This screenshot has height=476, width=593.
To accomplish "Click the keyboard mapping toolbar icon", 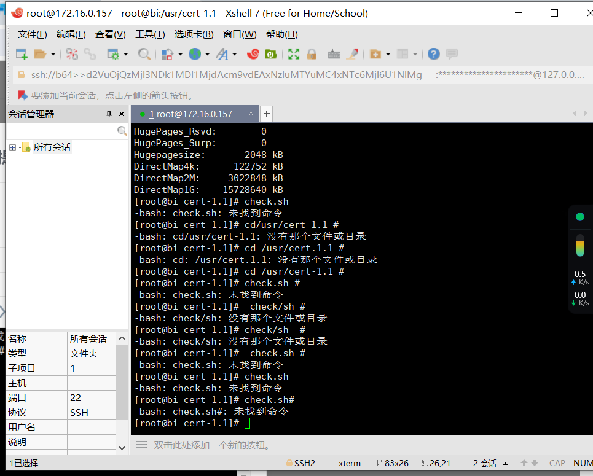I will (x=334, y=54).
